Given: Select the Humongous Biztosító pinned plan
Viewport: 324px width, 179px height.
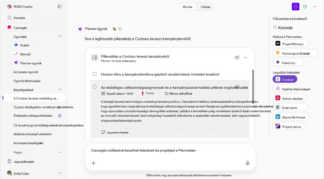Looking at the screenshot, I should pos(295,53).
